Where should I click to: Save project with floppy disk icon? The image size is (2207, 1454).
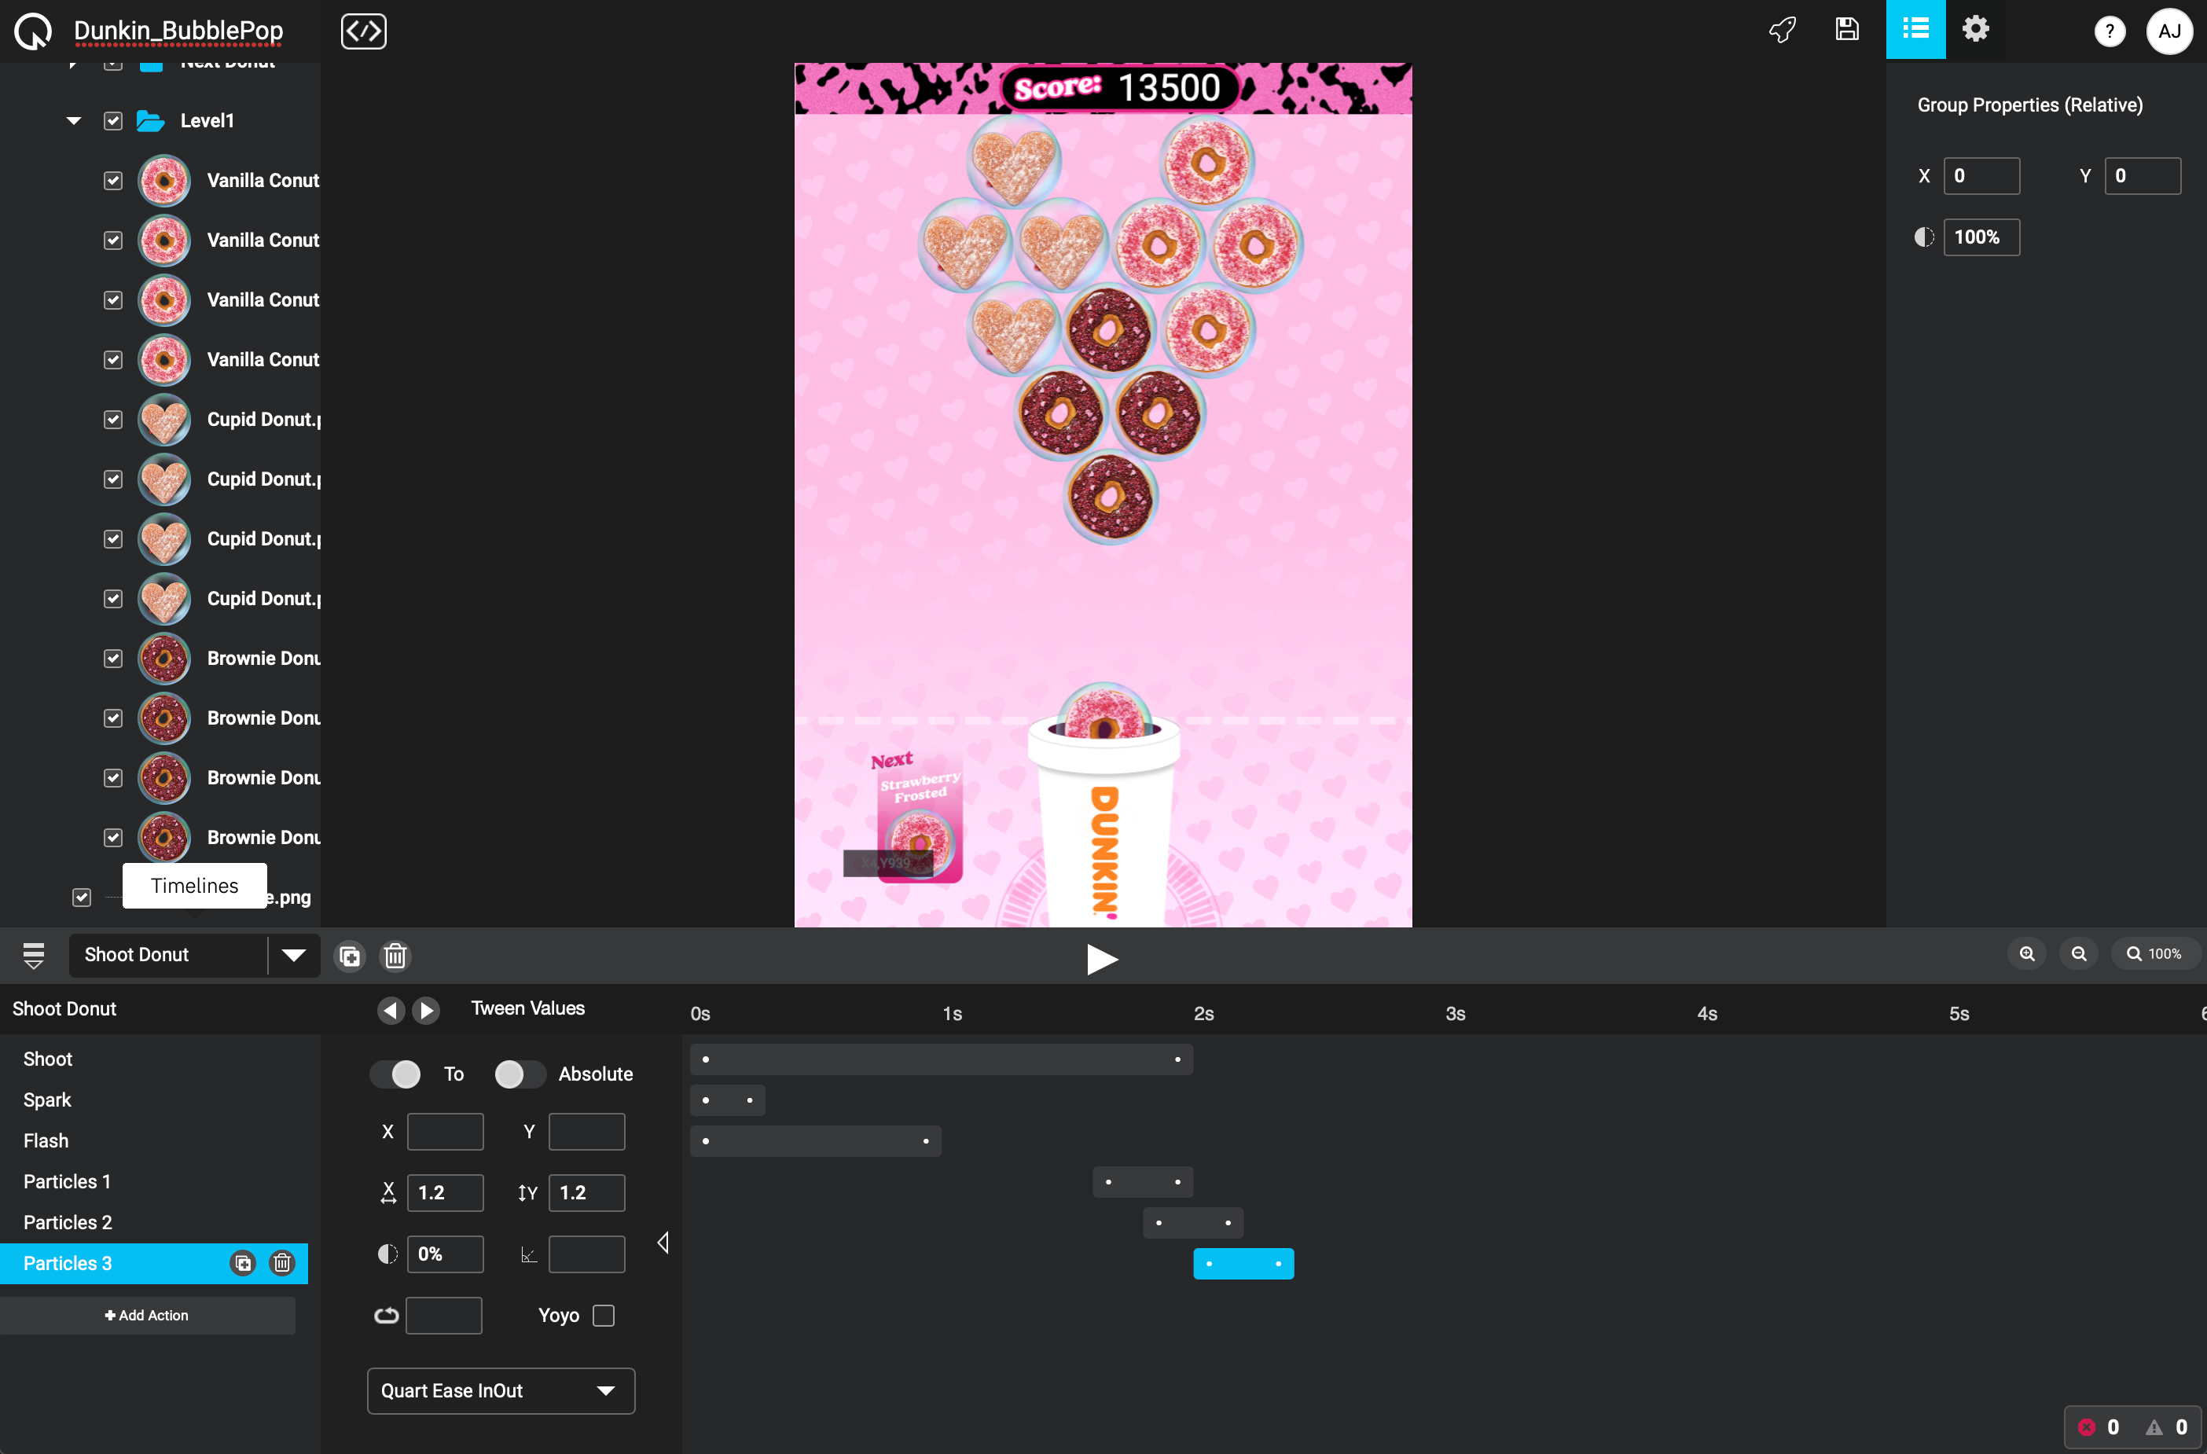1846,30
